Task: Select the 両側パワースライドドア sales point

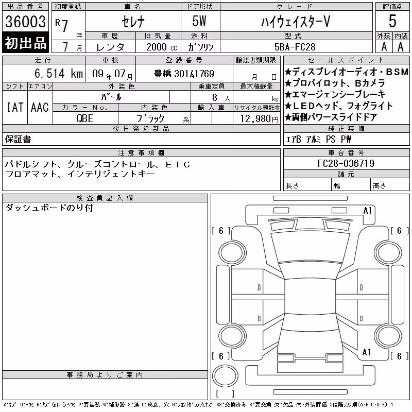Action: 331,117
